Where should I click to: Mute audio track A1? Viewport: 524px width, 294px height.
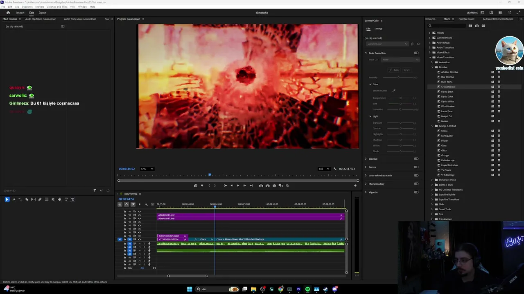[x=140, y=244]
